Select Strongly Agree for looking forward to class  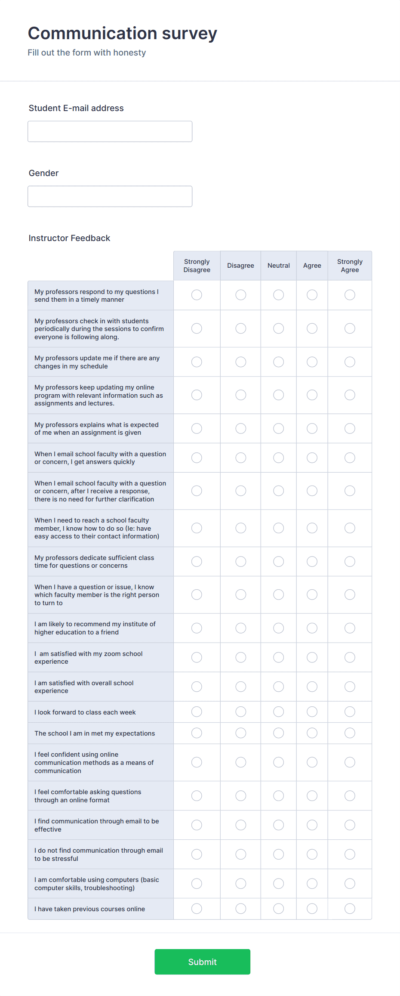pos(350,712)
